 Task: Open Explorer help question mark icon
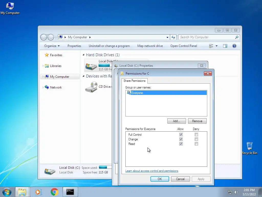click(x=234, y=46)
